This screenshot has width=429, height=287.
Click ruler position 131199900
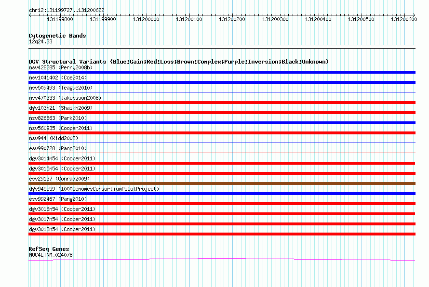point(103,19)
